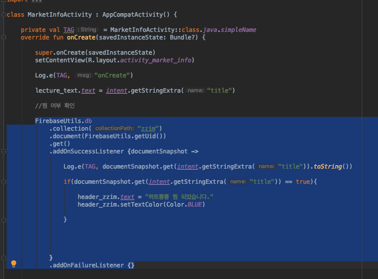Click the super keyword
Viewport: 378px width, 279px height.
[44, 53]
